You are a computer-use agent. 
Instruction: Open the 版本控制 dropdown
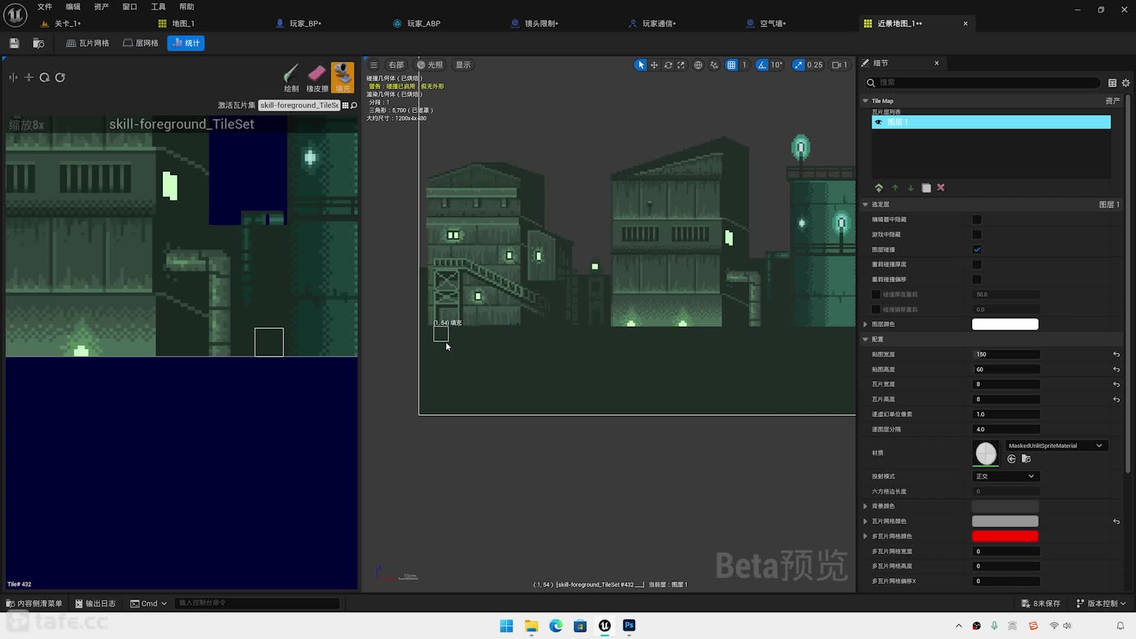tap(1101, 603)
